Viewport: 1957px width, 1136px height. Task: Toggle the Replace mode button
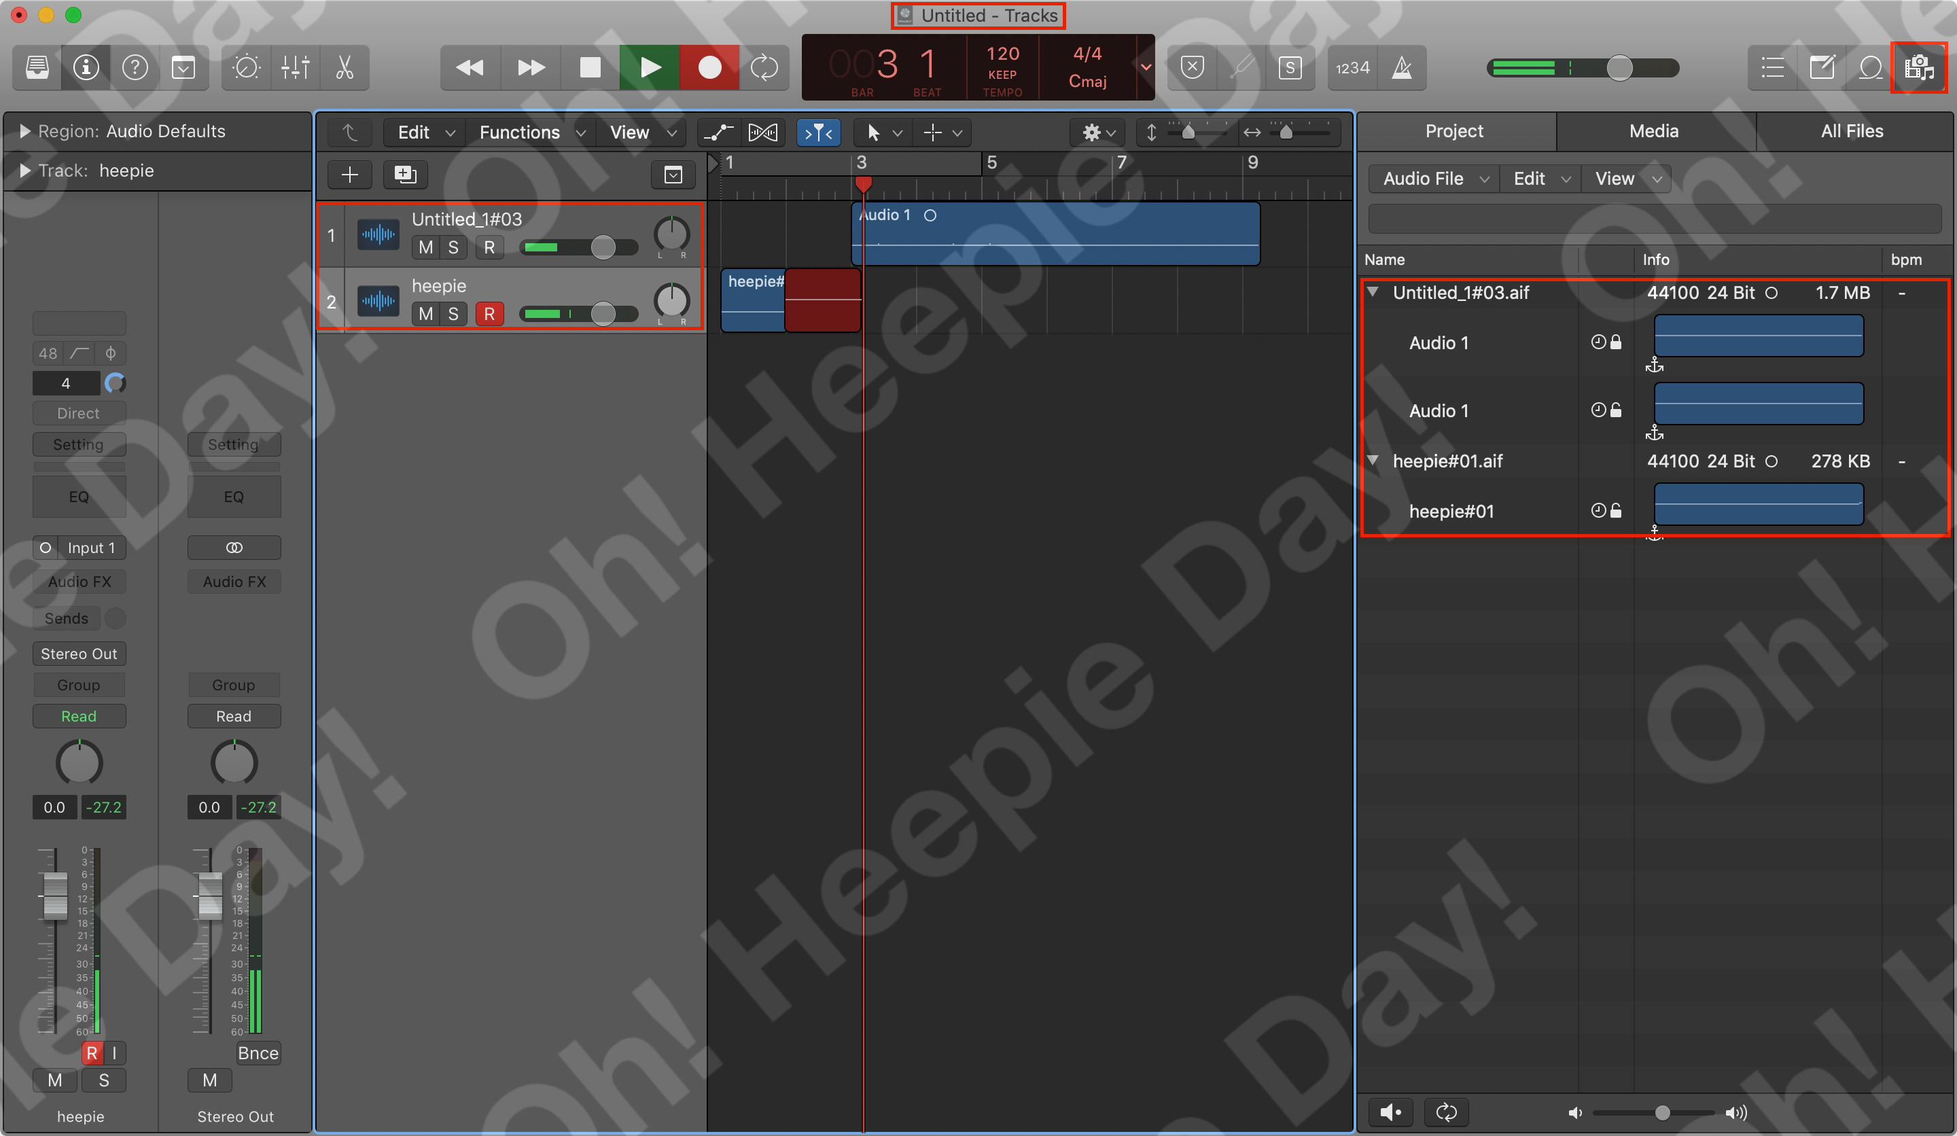point(1192,69)
